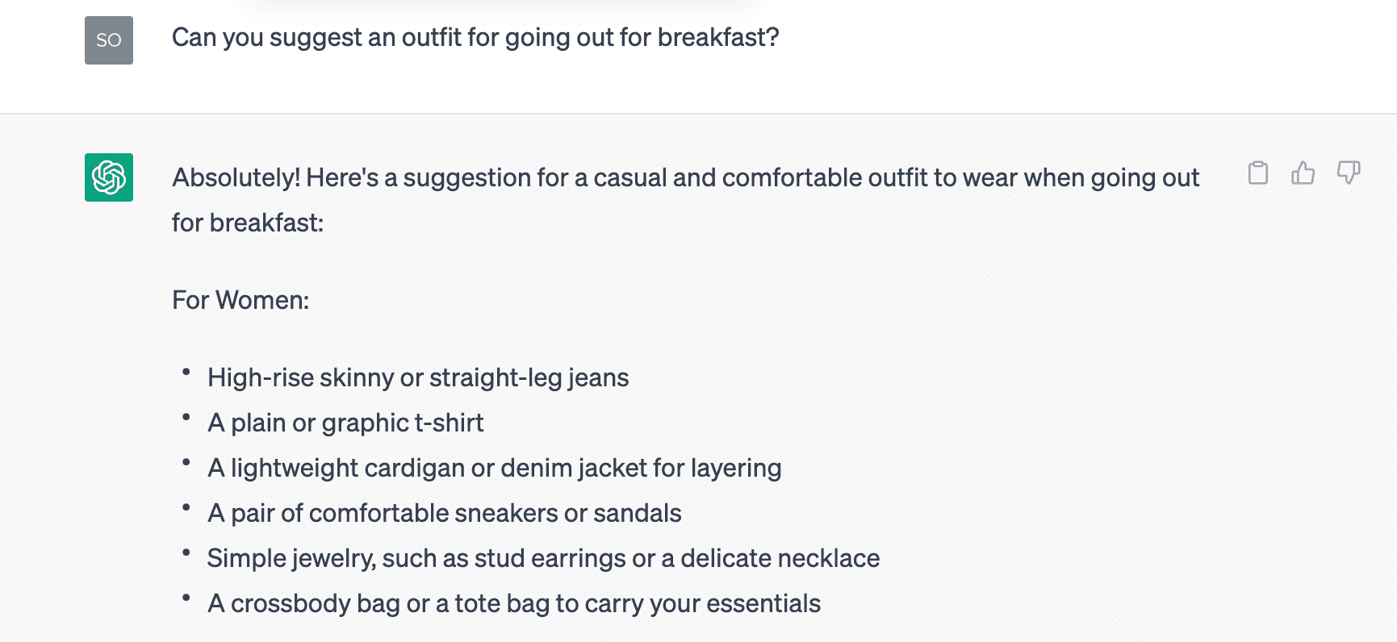Image resolution: width=1397 pixels, height=642 pixels.
Task: Mark the response with thumbs down
Action: [x=1349, y=173]
